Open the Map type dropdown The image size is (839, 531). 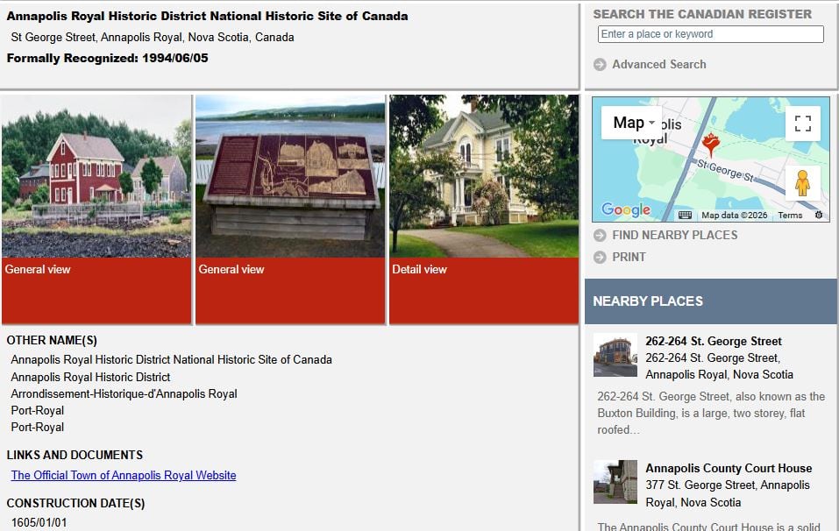628,123
